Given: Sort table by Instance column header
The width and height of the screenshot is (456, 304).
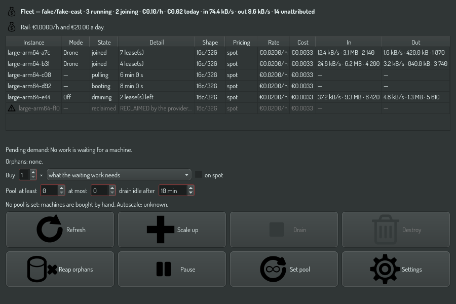Looking at the screenshot, I should coord(33,42).
